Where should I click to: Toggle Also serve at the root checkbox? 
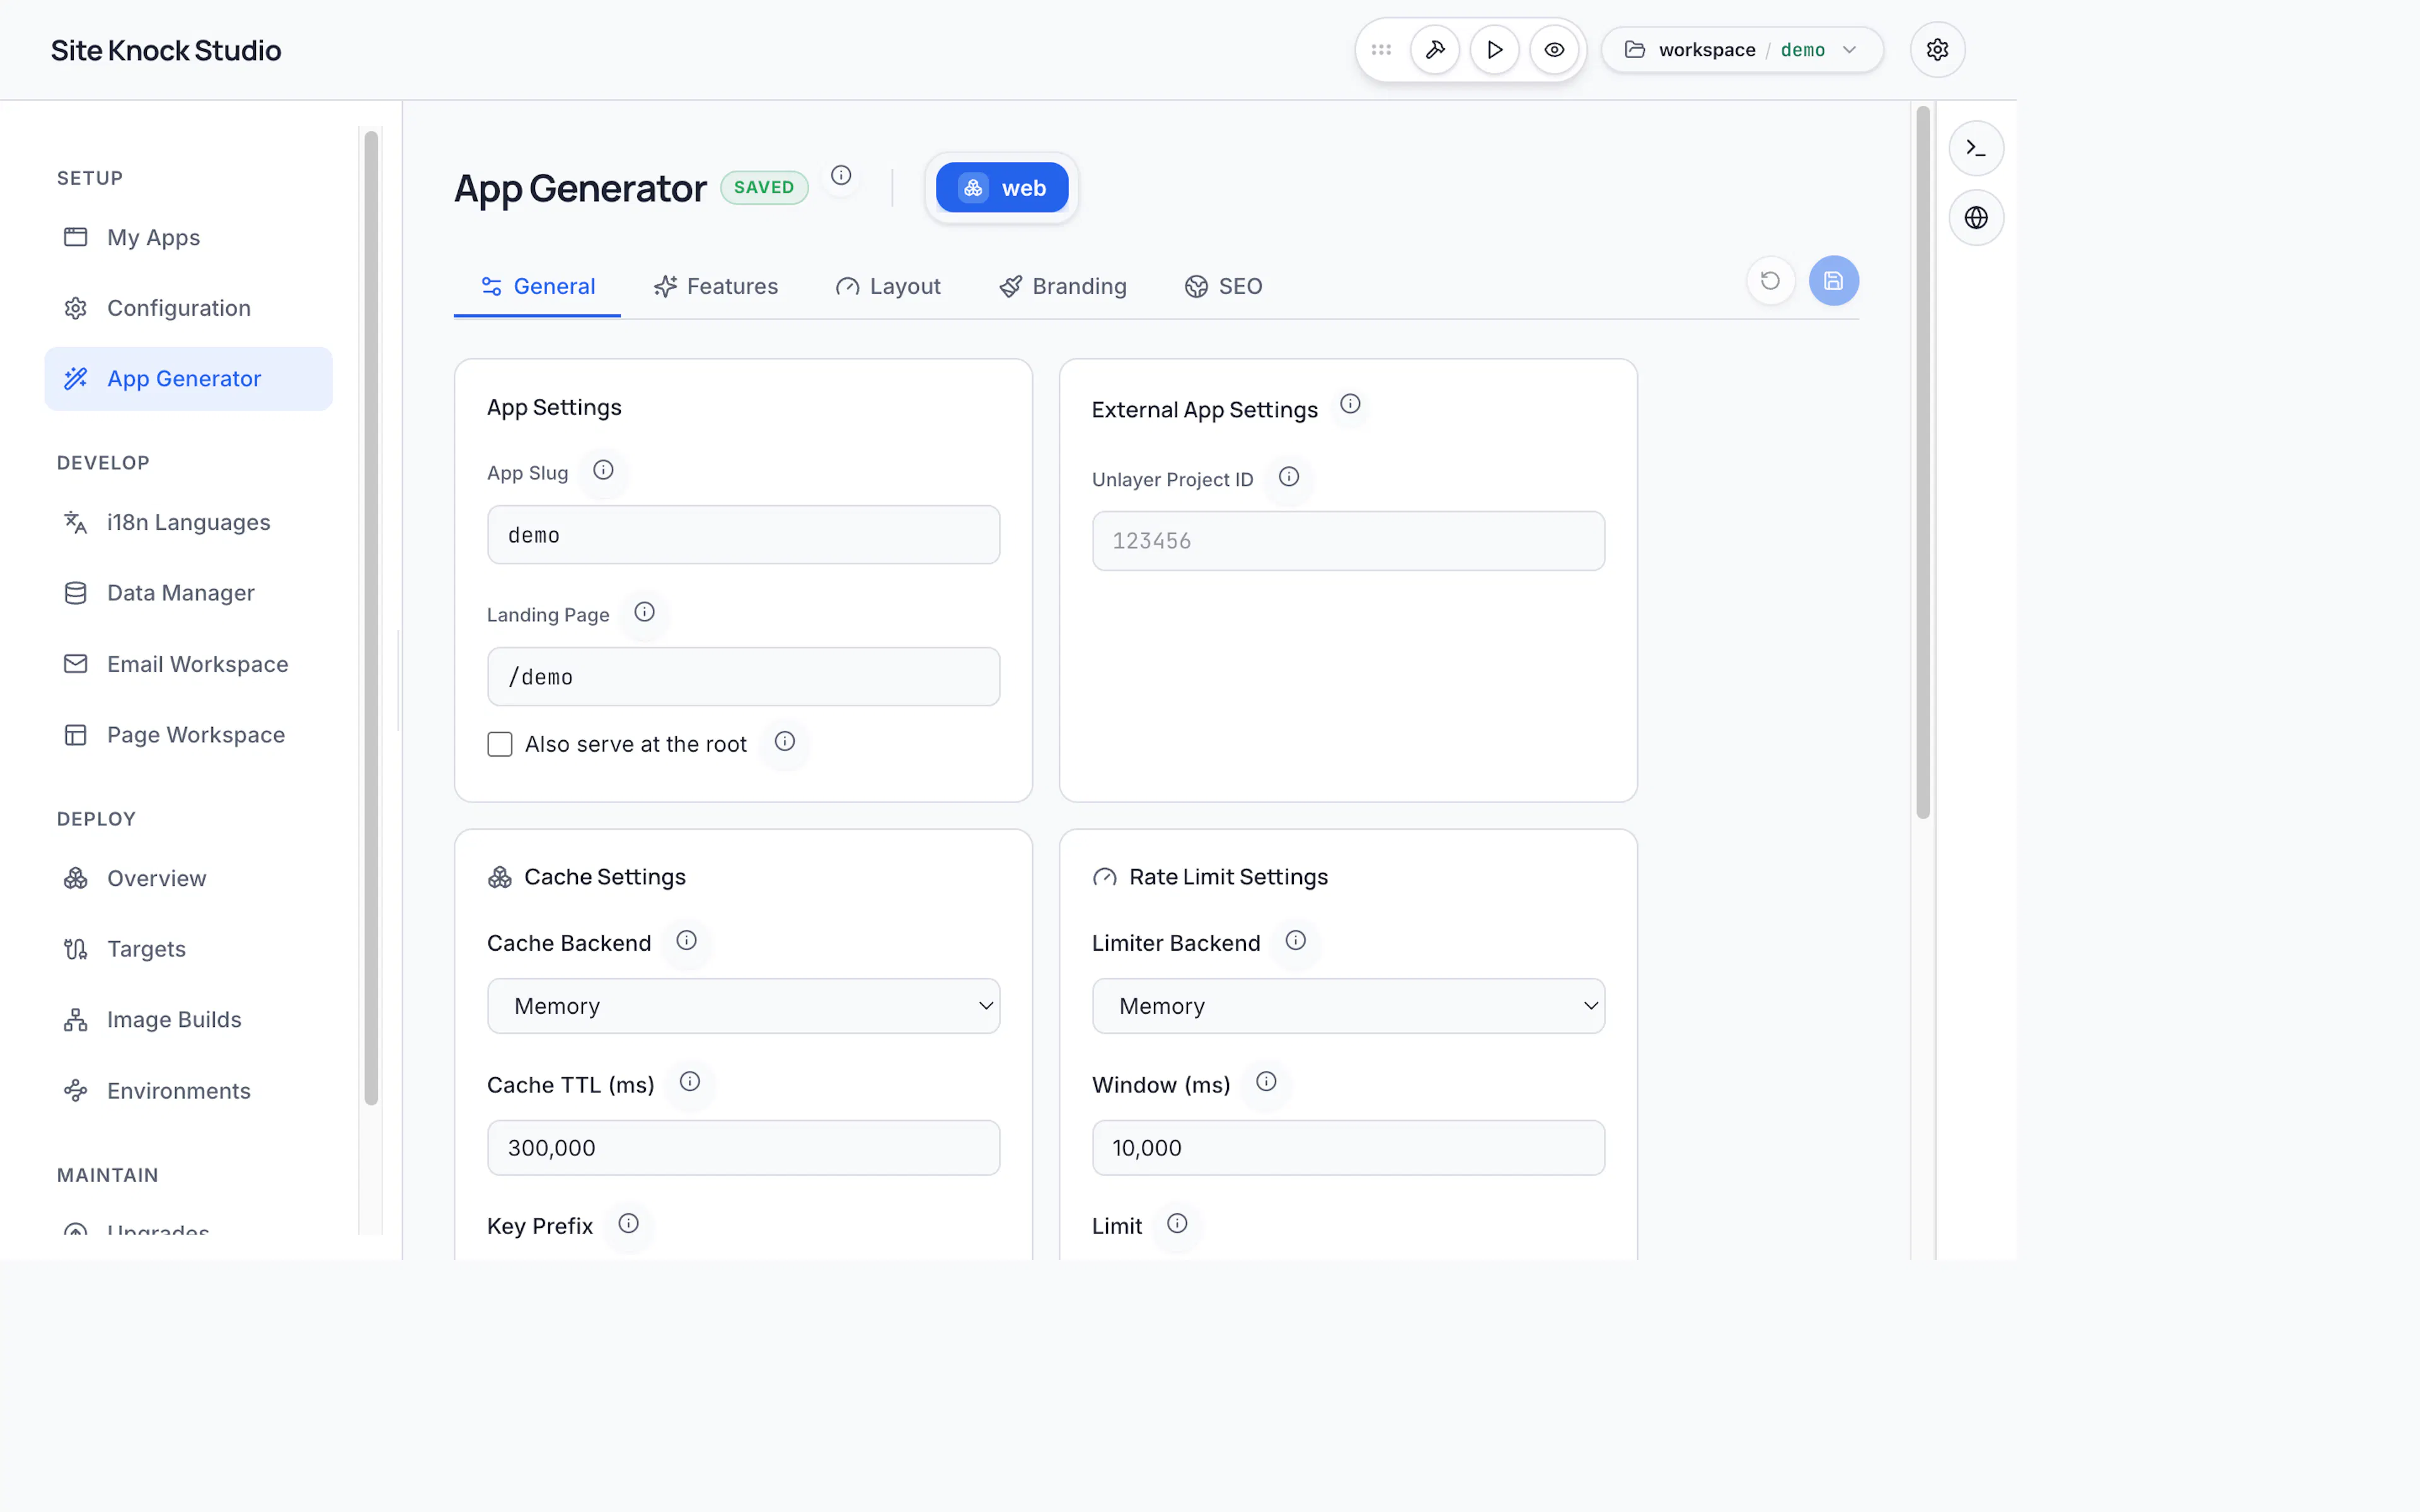[500, 744]
